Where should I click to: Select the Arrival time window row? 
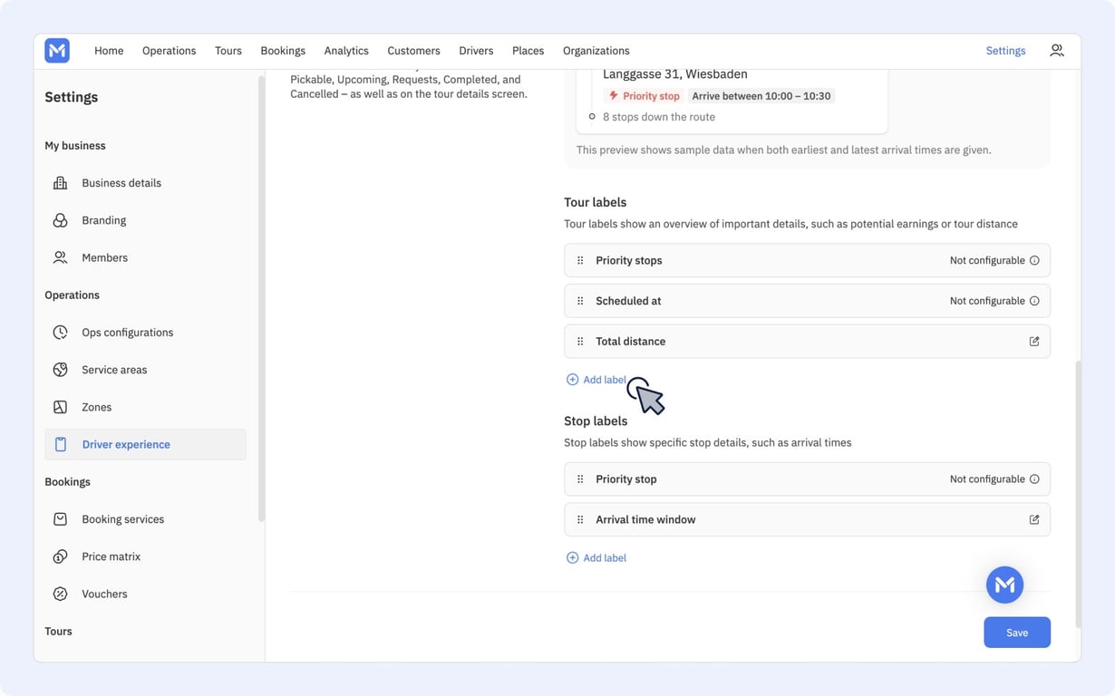807,519
